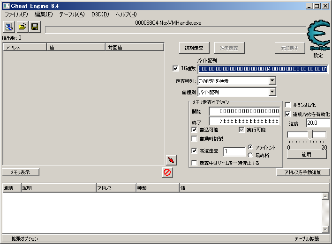Open 拡張オプション advanced options

25,239
